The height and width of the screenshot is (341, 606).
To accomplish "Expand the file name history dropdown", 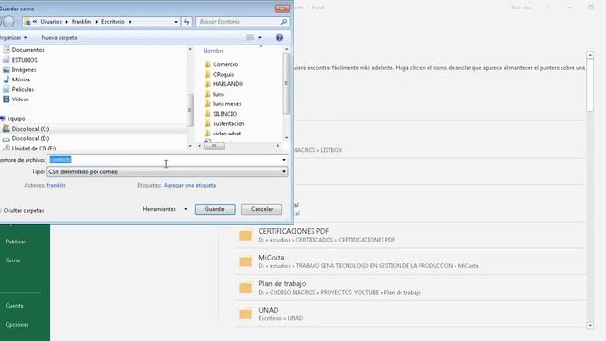I will [284, 160].
